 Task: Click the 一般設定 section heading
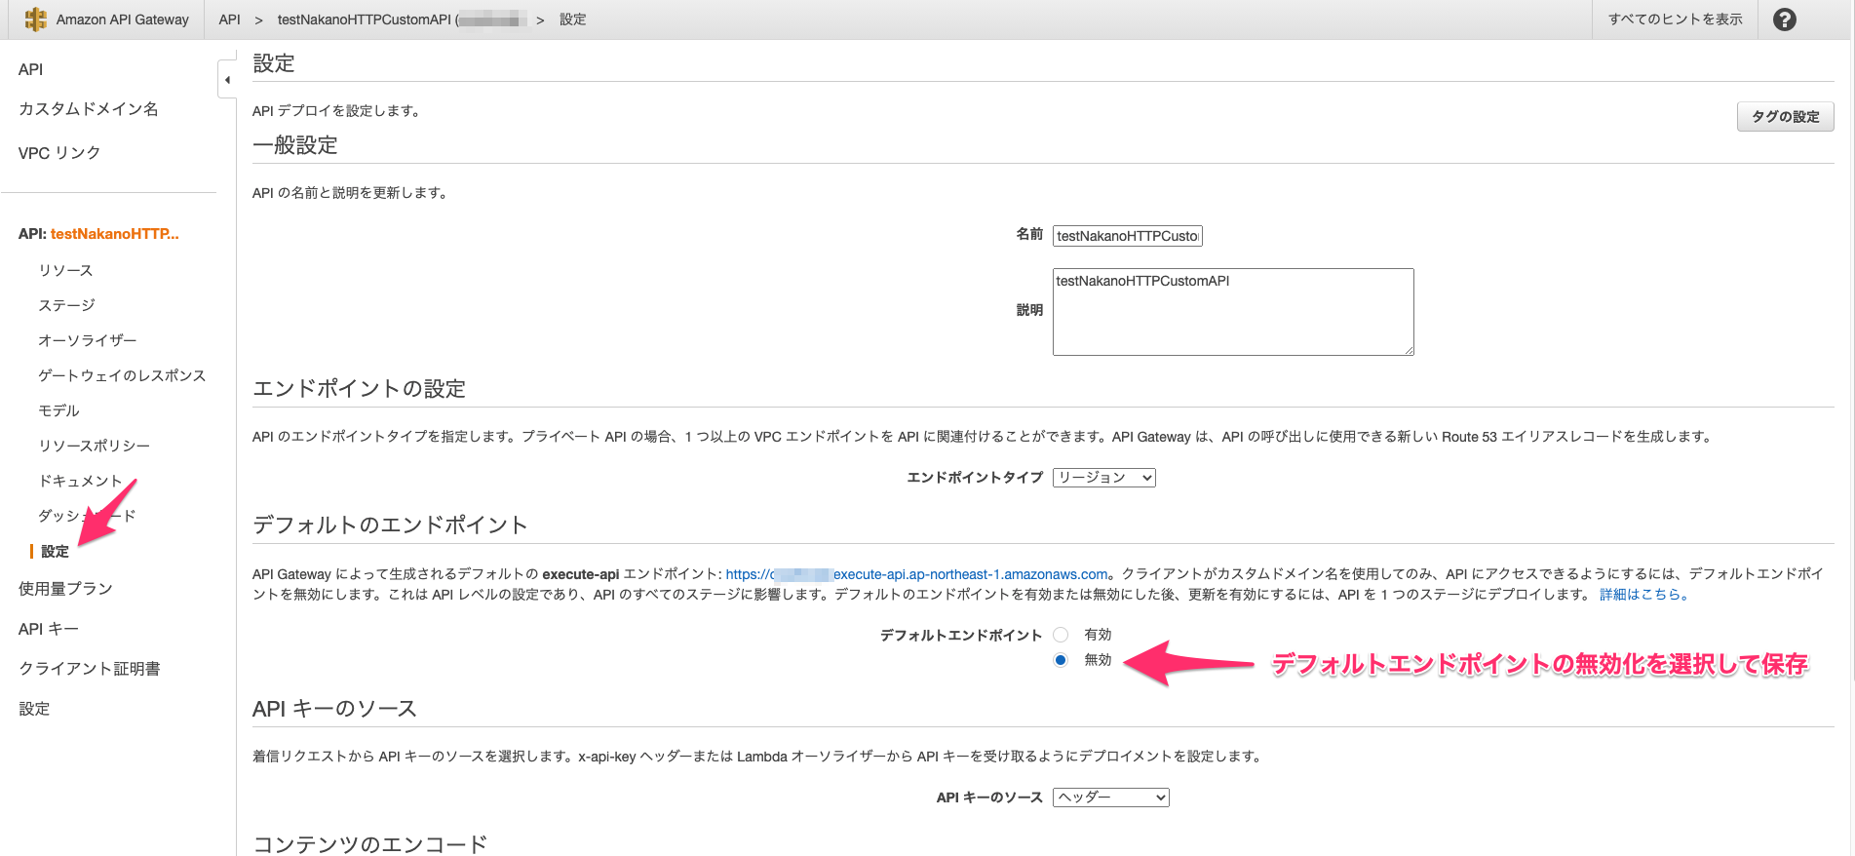(294, 145)
